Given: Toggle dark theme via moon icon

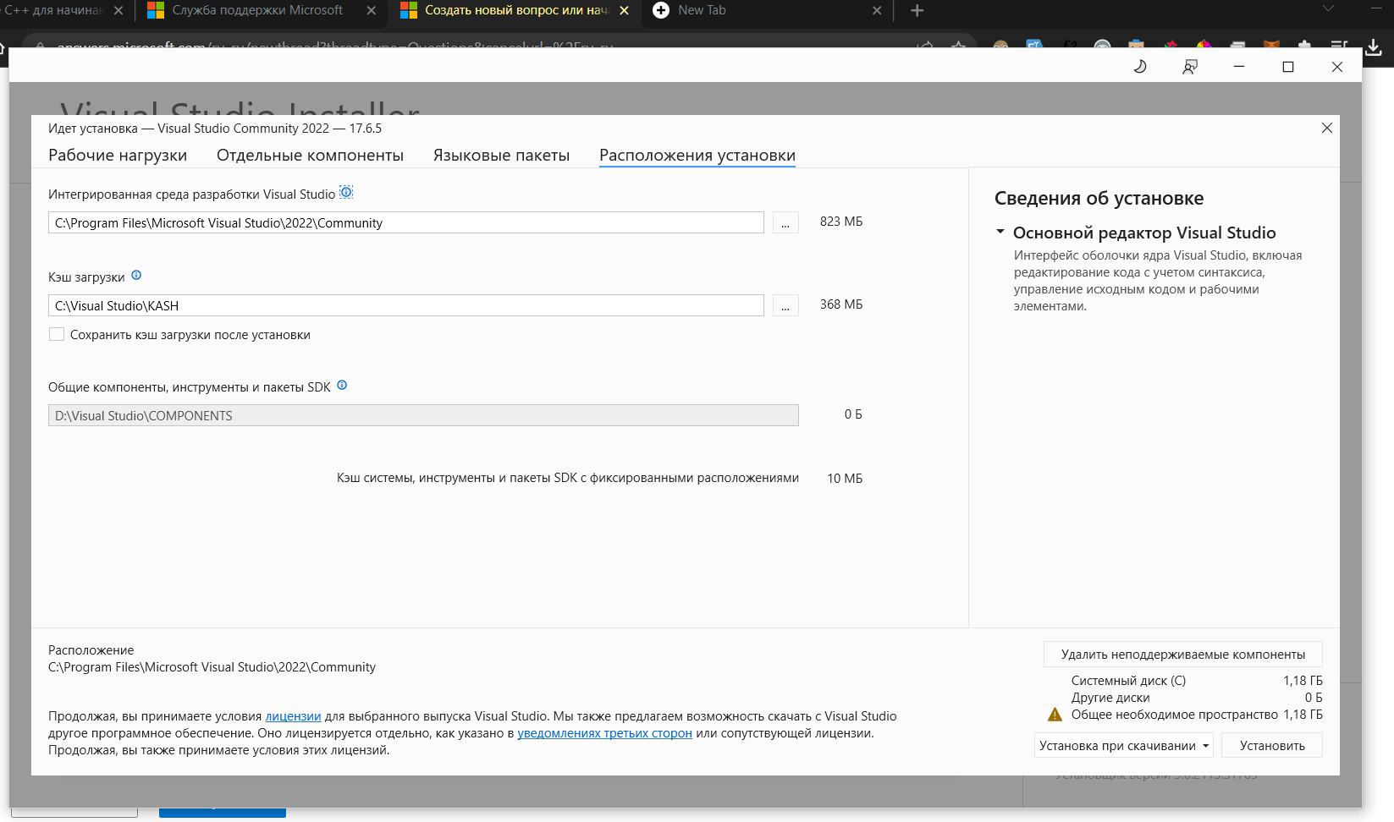Looking at the screenshot, I should pyautogui.click(x=1140, y=67).
